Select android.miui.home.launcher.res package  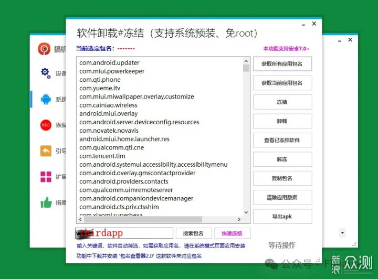click(x=124, y=139)
